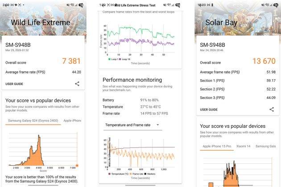
Task: Tap the Frame rate chart legend entry
Action: point(136,174)
